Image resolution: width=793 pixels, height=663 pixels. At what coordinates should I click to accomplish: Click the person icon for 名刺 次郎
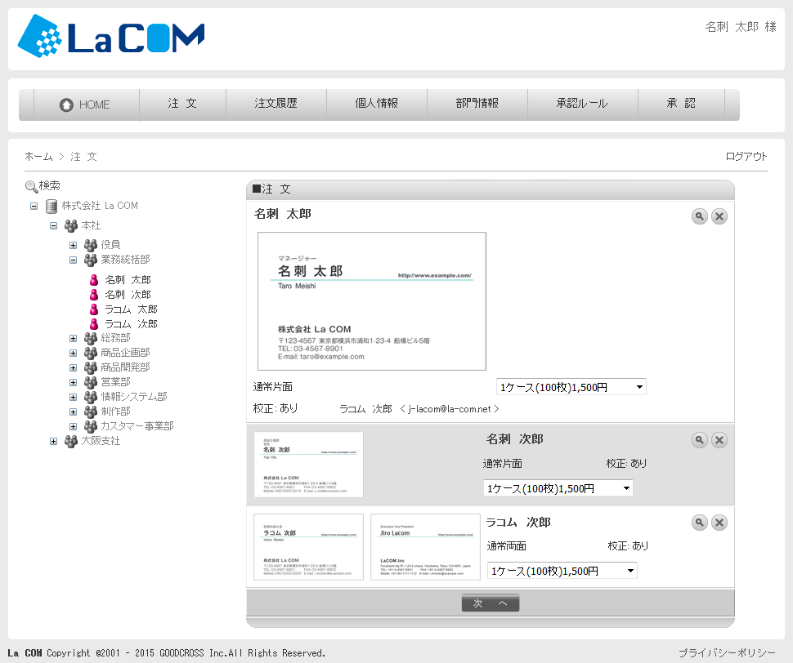tap(94, 295)
